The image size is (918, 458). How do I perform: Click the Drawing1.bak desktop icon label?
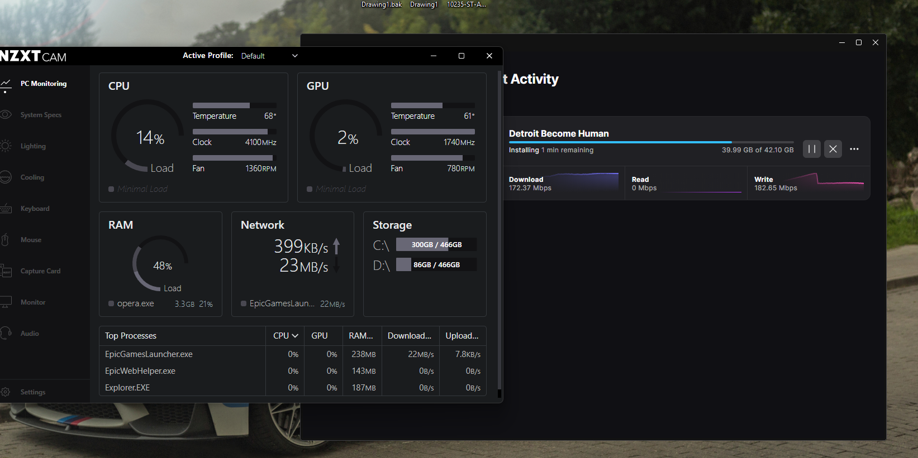tap(382, 4)
